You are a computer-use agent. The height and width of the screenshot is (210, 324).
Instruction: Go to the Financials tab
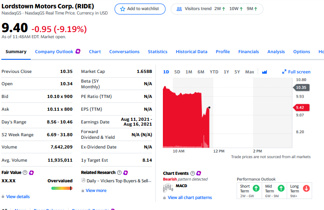point(248,52)
